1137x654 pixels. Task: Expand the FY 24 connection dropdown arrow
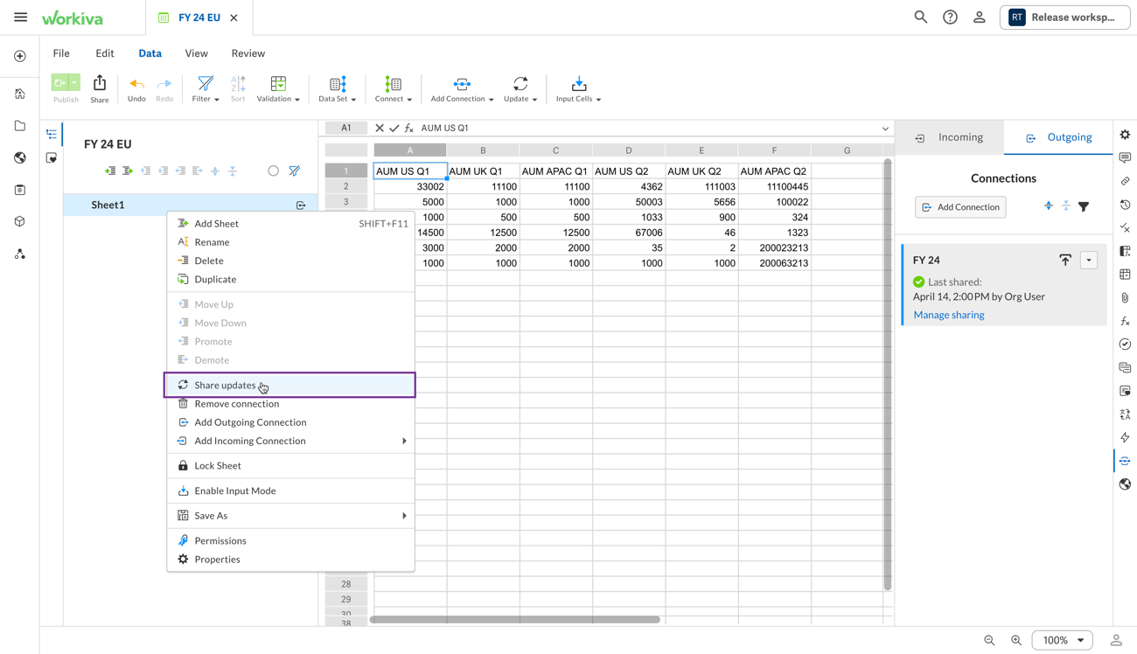[x=1089, y=260]
